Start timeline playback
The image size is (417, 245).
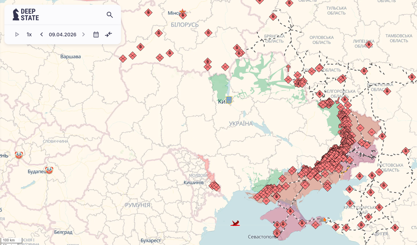click(17, 34)
